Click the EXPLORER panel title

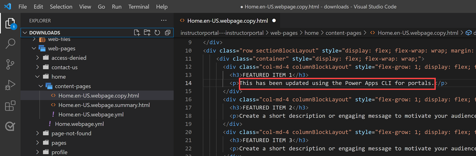(x=40, y=21)
